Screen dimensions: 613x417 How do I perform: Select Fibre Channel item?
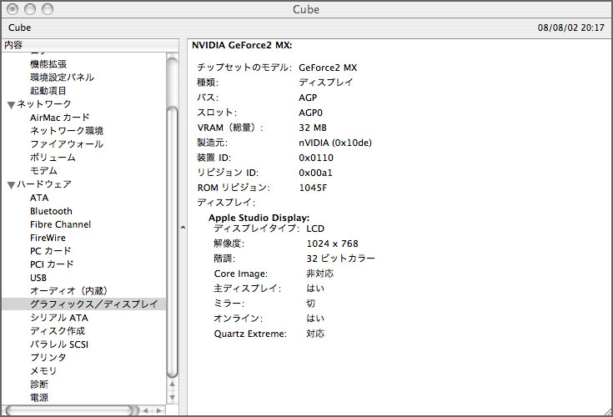coord(60,224)
